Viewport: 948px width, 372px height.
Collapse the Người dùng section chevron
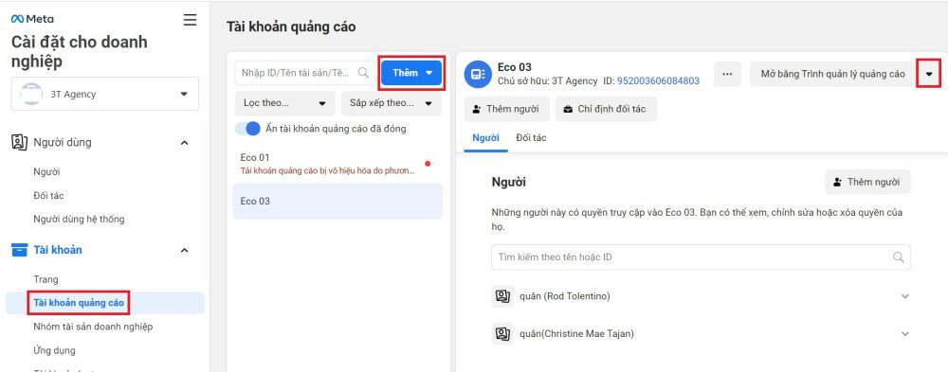pos(185,143)
